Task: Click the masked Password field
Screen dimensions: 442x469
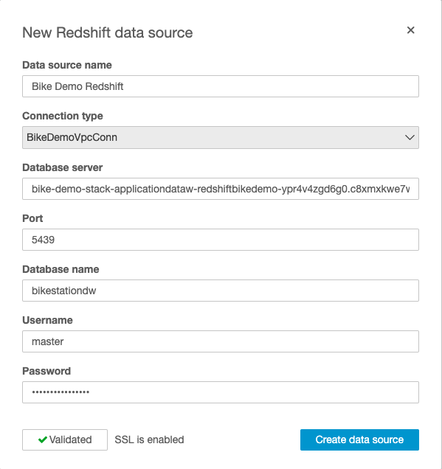Action: (x=221, y=392)
